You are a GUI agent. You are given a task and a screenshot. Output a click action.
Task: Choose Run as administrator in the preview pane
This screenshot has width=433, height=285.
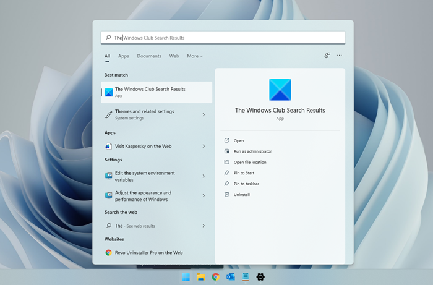[x=252, y=151]
